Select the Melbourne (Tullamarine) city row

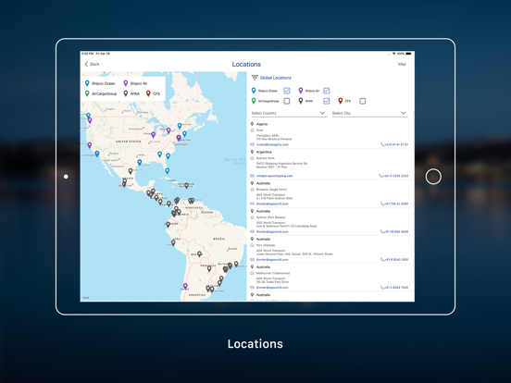point(273,273)
